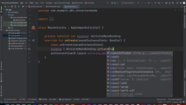Collapse the Gradle Scripts node

pos(4,30)
